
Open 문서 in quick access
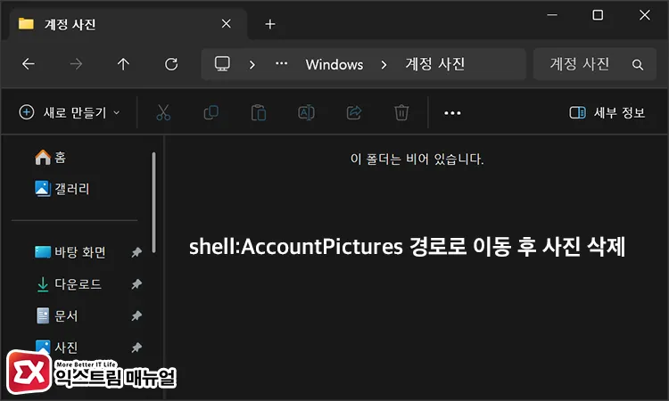point(57,315)
